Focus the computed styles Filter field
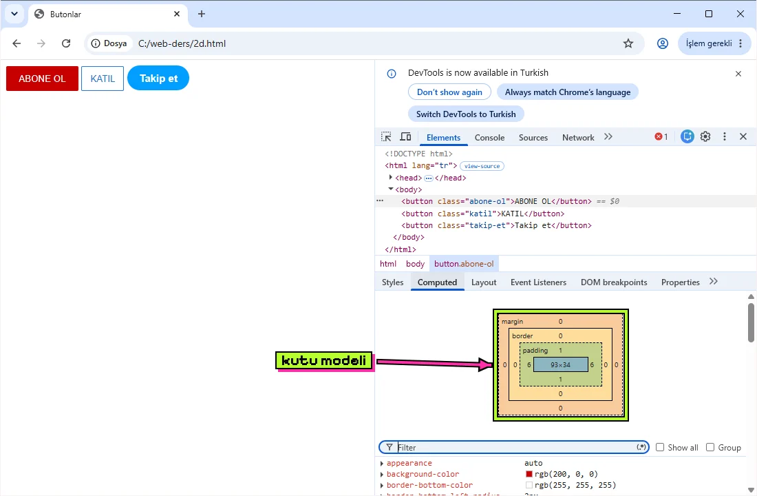The width and height of the screenshot is (757, 496). click(x=514, y=447)
